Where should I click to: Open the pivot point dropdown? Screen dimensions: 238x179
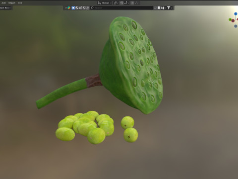[116, 3]
